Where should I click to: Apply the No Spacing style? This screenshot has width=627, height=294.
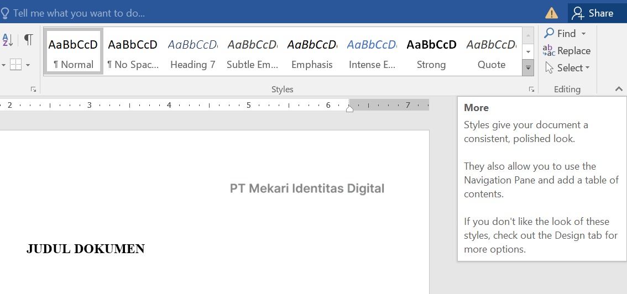(133, 51)
